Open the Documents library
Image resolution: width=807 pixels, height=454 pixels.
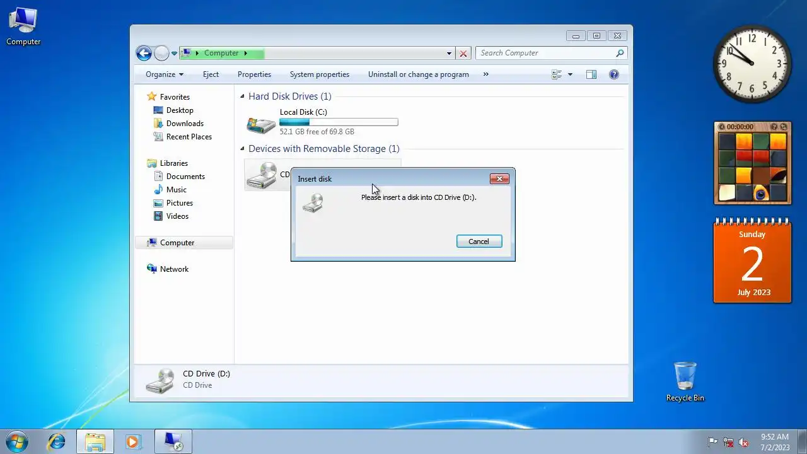tap(185, 177)
